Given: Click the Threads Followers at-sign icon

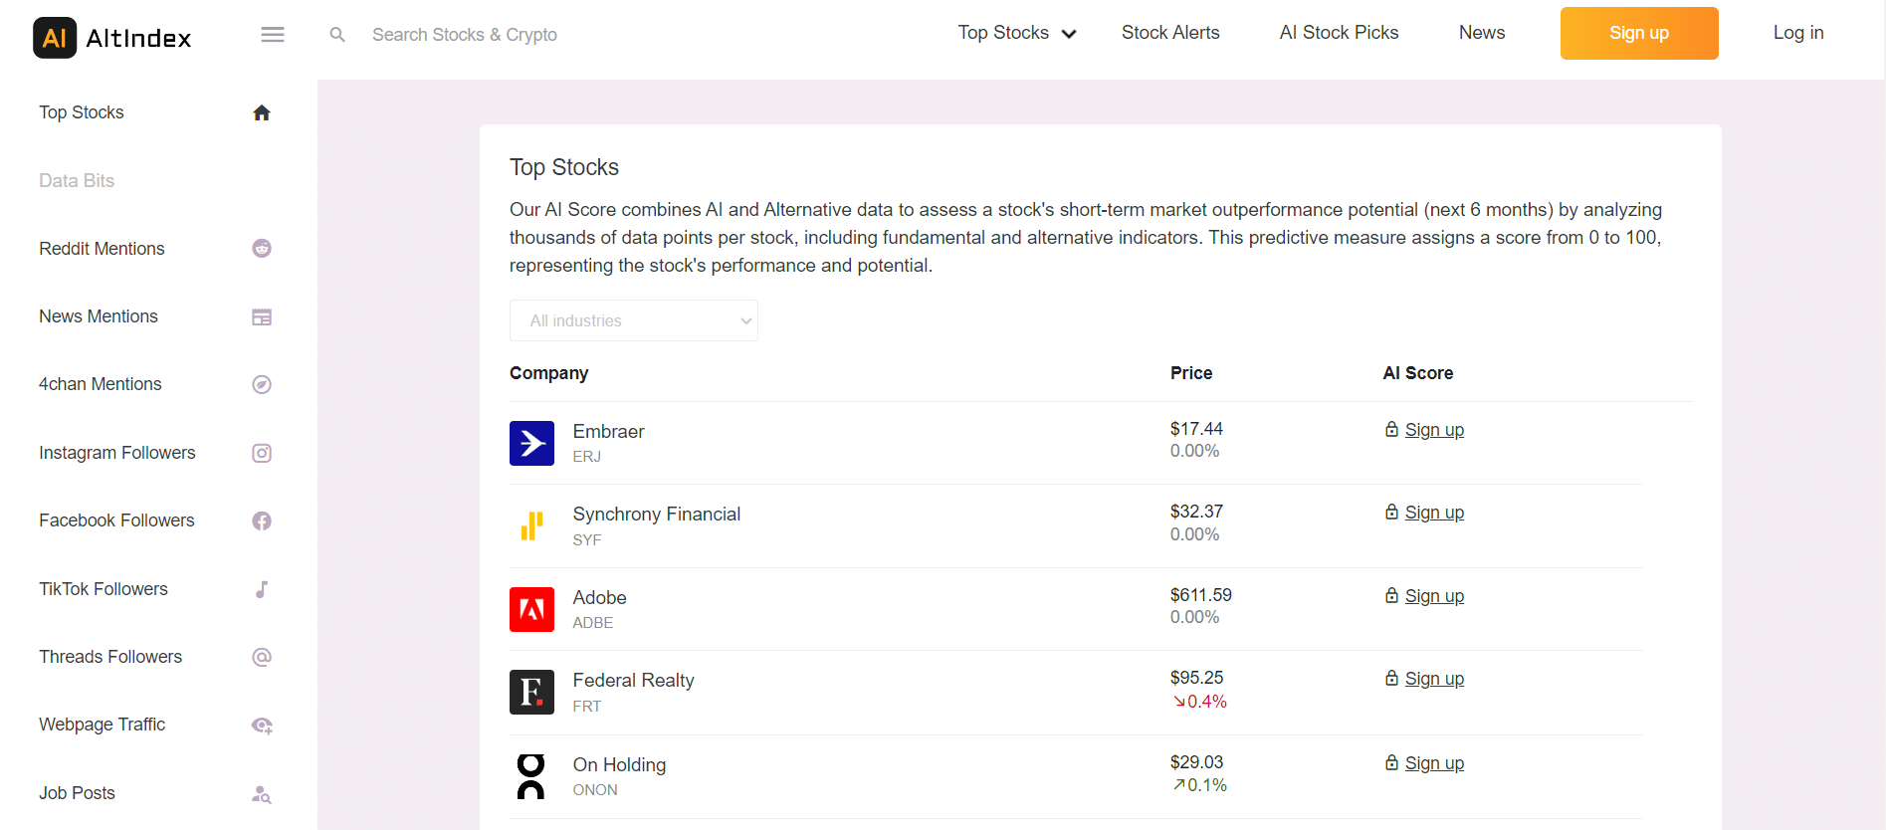Looking at the screenshot, I should click(262, 658).
